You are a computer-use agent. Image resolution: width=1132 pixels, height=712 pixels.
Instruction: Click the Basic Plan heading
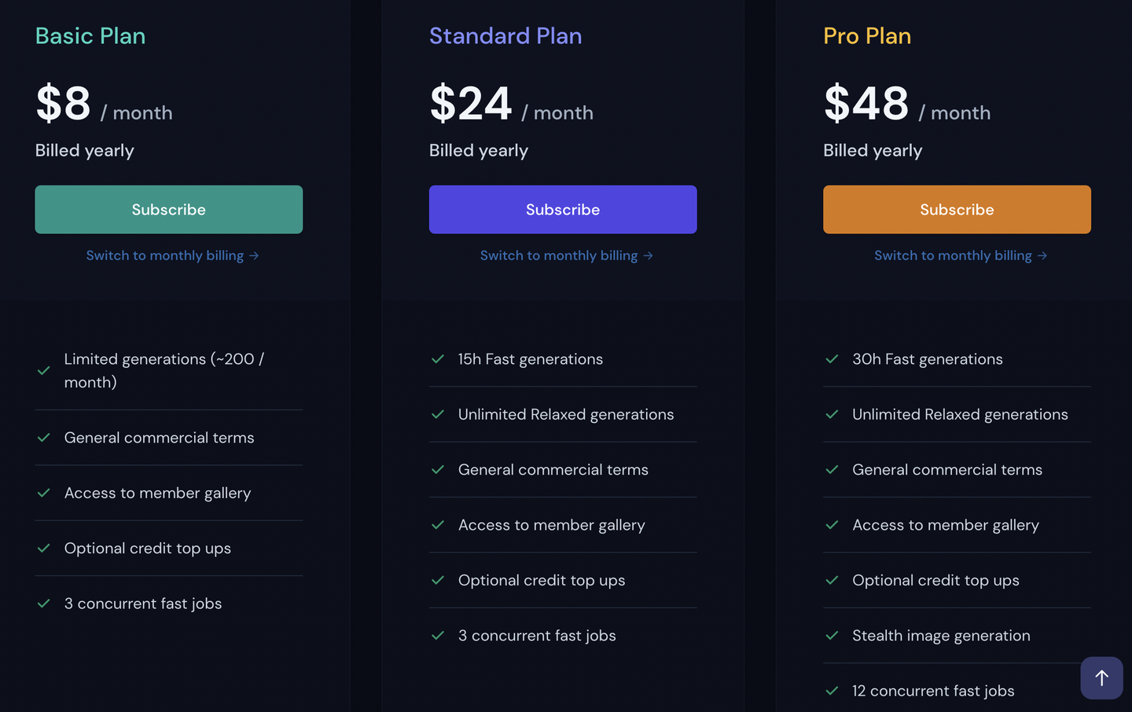90,36
